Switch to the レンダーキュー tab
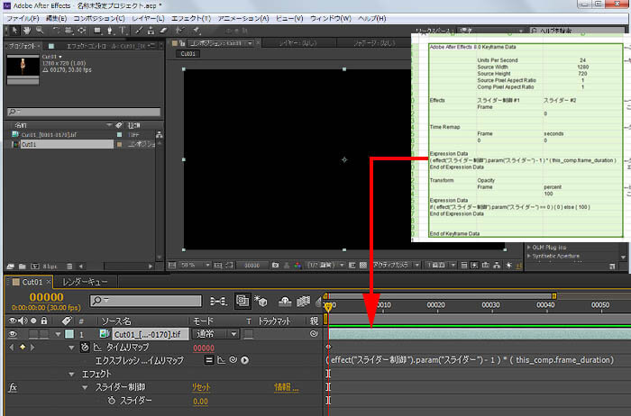The width and height of the screenshot is (631, 416). pos(87,282)
